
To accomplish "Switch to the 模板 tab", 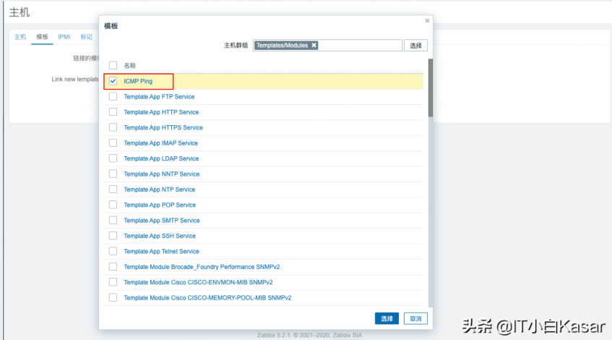I will [x=42, y=37].
